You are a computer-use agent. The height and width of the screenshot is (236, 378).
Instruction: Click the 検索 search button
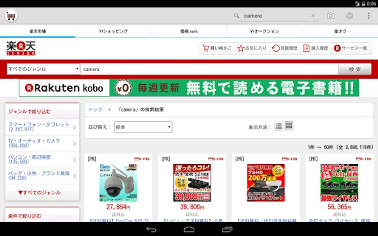point(355,69)
